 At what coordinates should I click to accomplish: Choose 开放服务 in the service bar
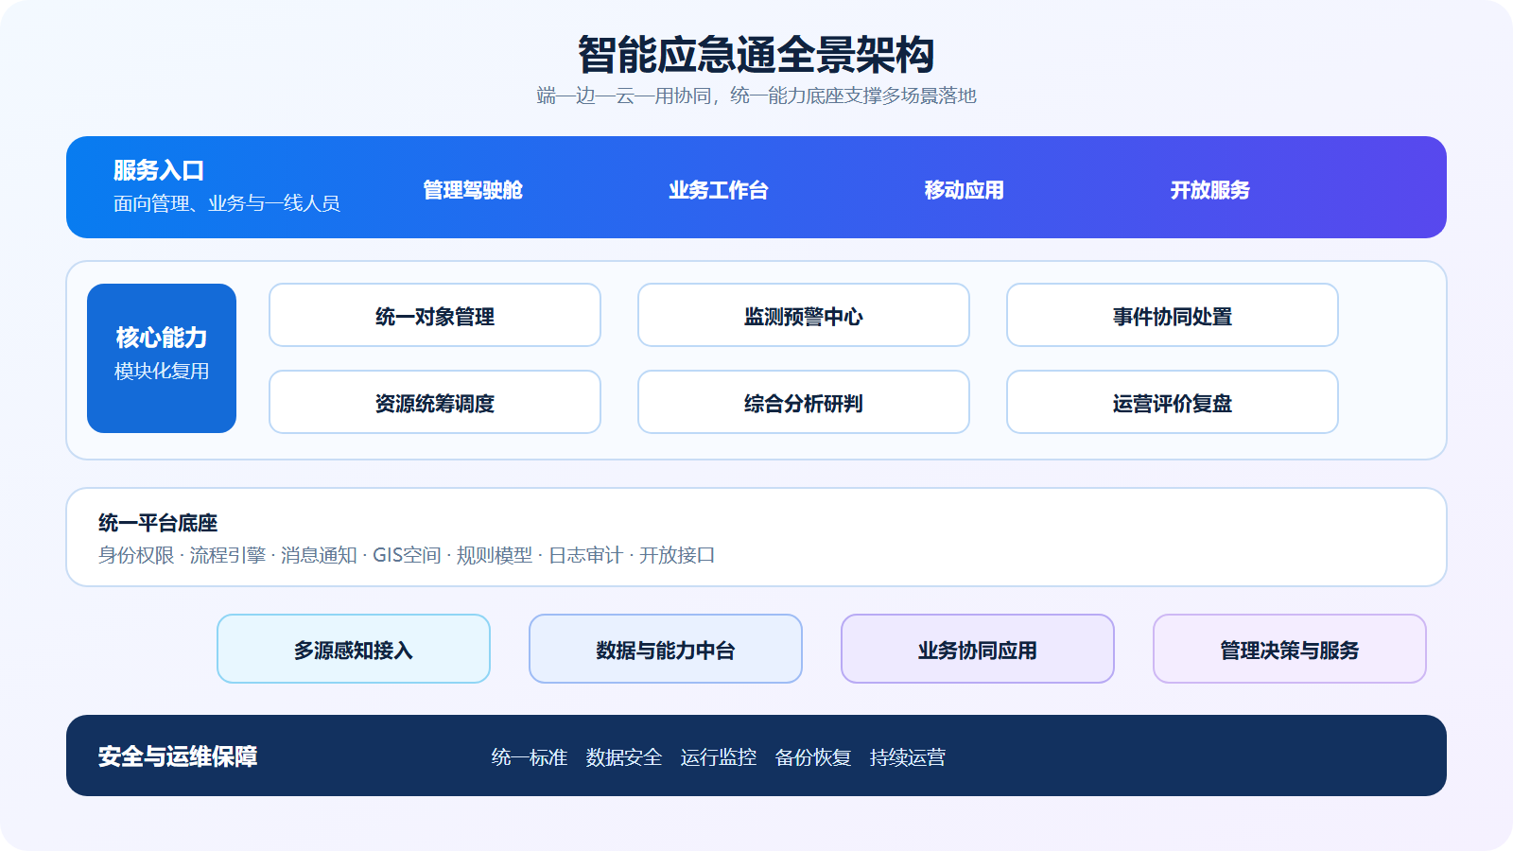1210,190
